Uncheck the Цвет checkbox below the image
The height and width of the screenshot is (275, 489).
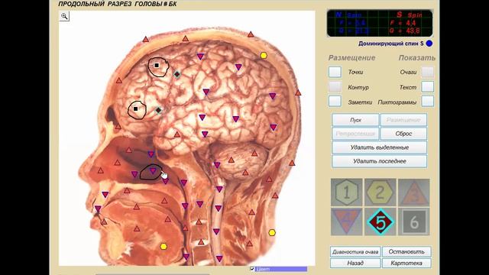[252, 269]
